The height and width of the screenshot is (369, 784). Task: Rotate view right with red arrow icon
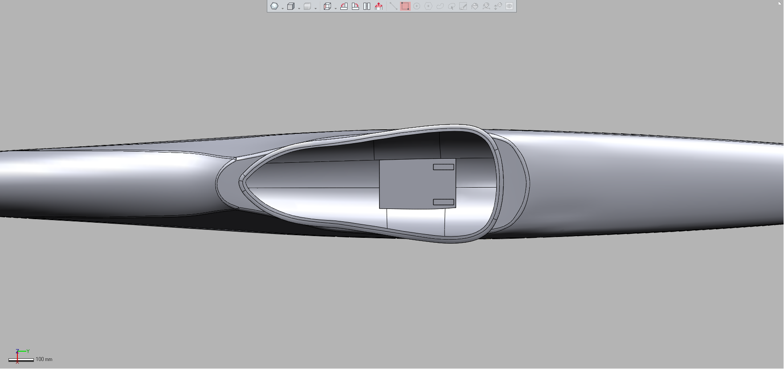(x=355, y=6)
